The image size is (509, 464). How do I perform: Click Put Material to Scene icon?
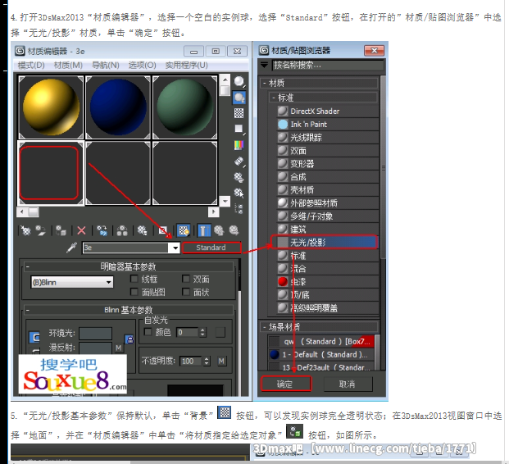(41, 230)
